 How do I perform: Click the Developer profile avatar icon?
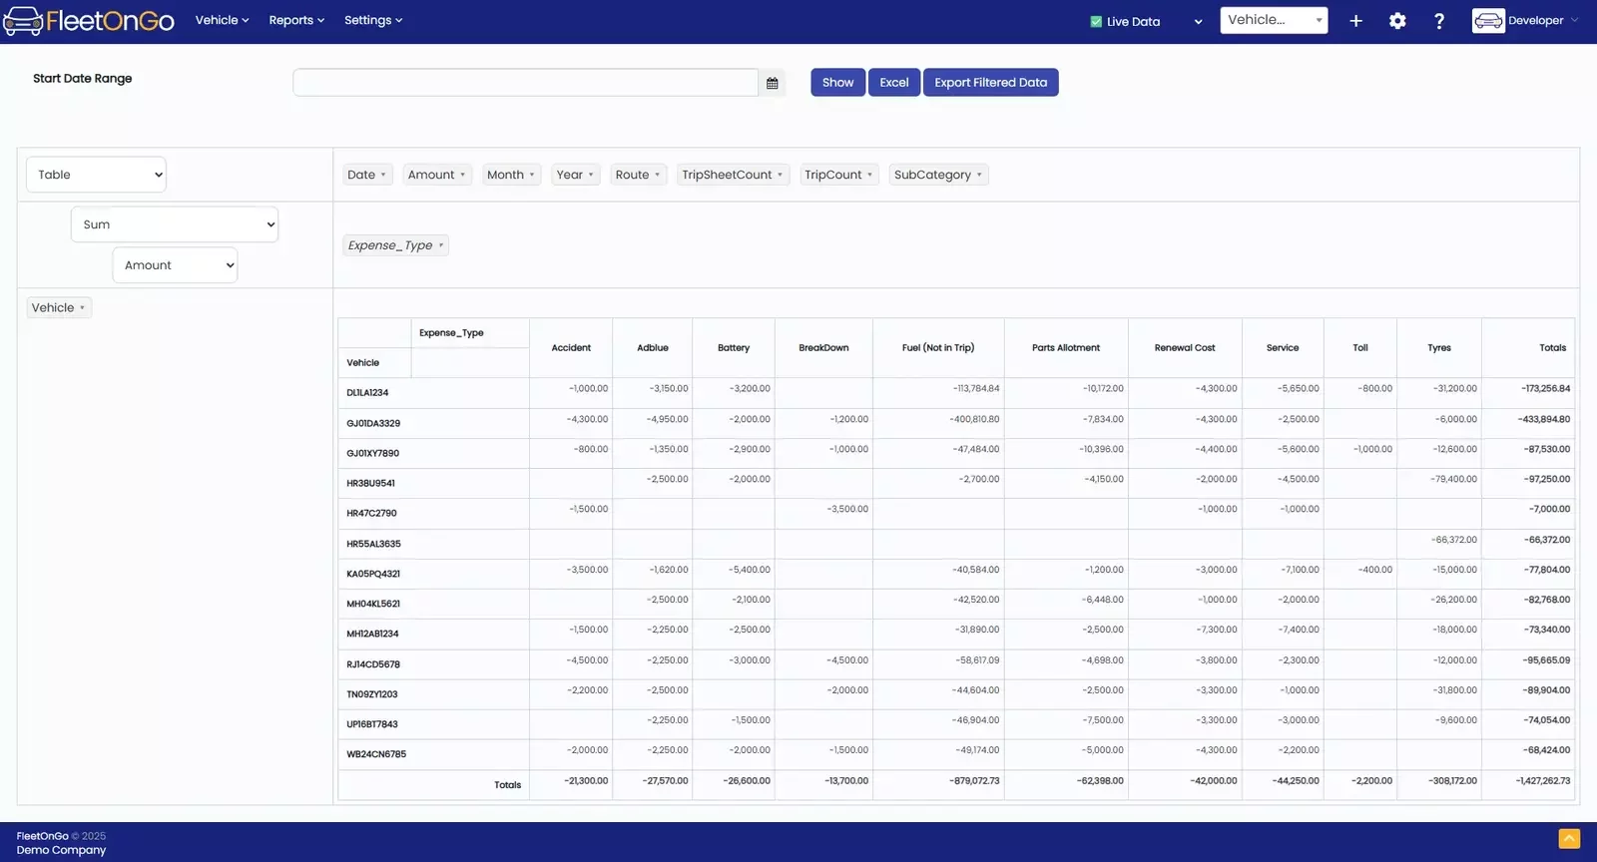tap(1487, 21)
